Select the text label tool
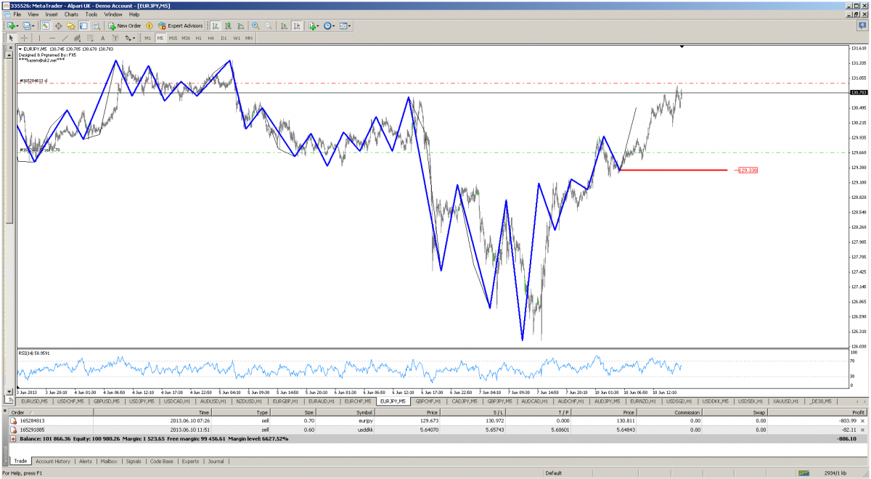The width and height of the screenshot is (871, 479). pyautogui.click(x=102, y=38)
